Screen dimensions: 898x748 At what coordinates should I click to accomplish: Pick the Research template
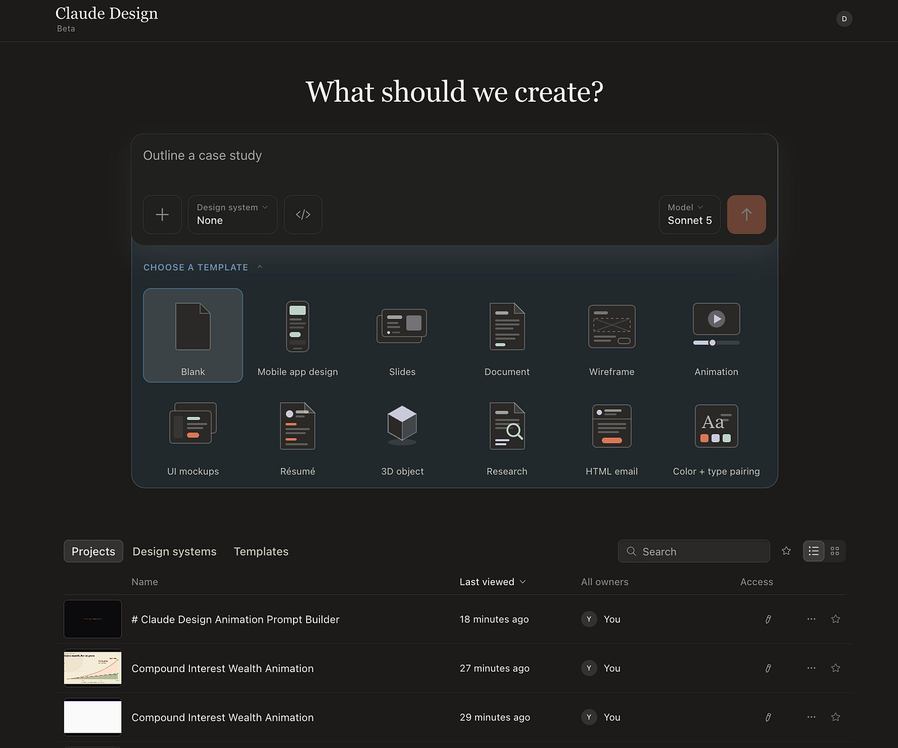coord(507,435)
